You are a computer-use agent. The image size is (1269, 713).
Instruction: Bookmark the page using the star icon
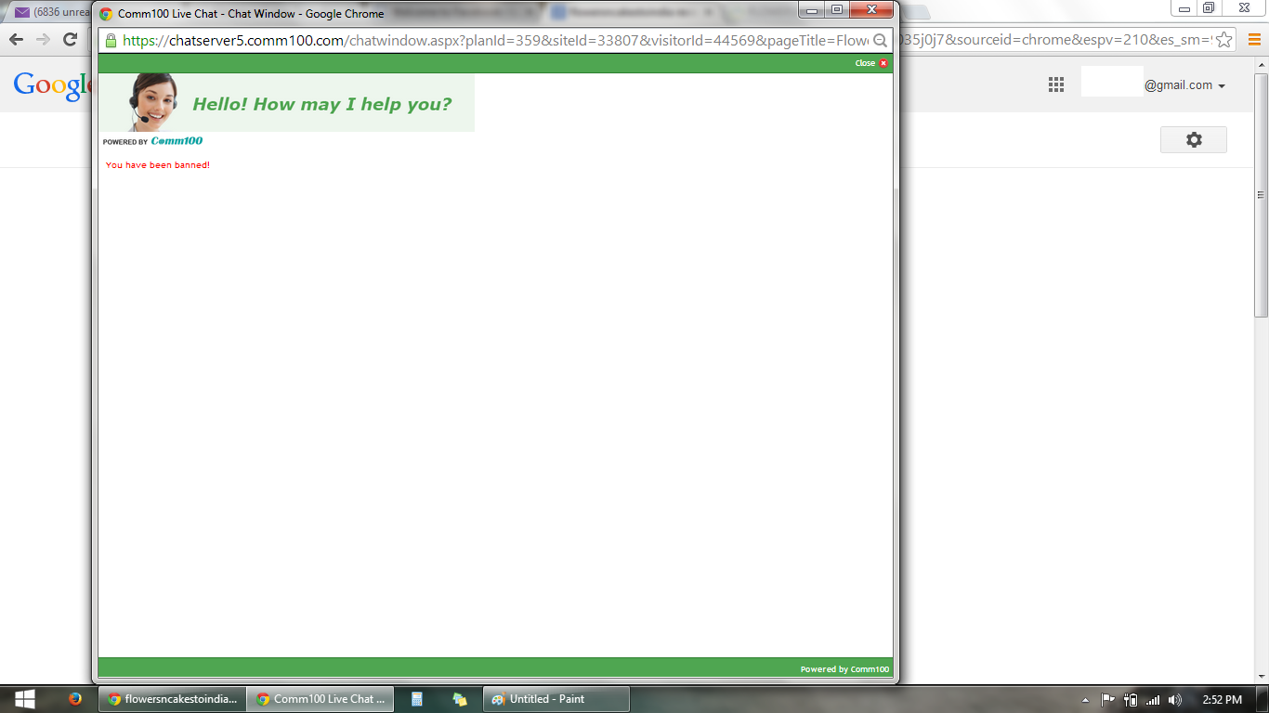point(1224,39)
